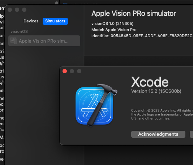The image size is (193, 165).
Task: Click the scrollbar thumb in background window
Action: tap(57, 3)
